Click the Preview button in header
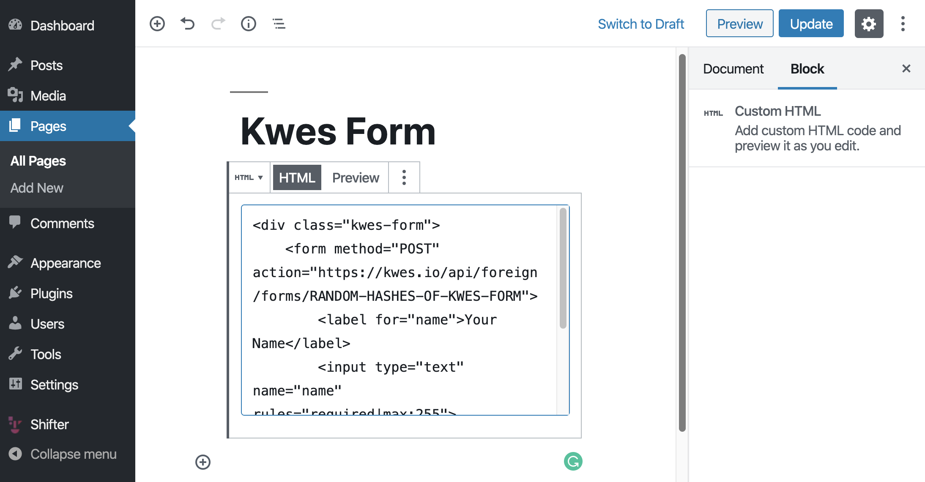This screenshot has height=482, width=925. click(740, 24)
